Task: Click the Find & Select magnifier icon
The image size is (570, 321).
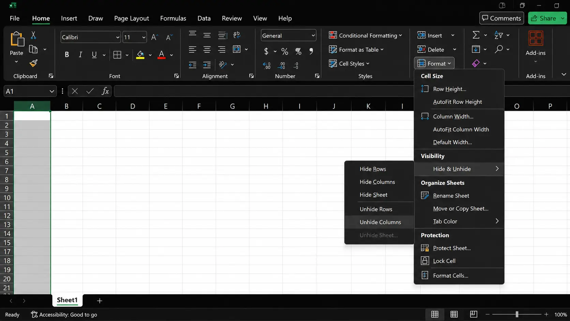Action: tap(499, 49)
